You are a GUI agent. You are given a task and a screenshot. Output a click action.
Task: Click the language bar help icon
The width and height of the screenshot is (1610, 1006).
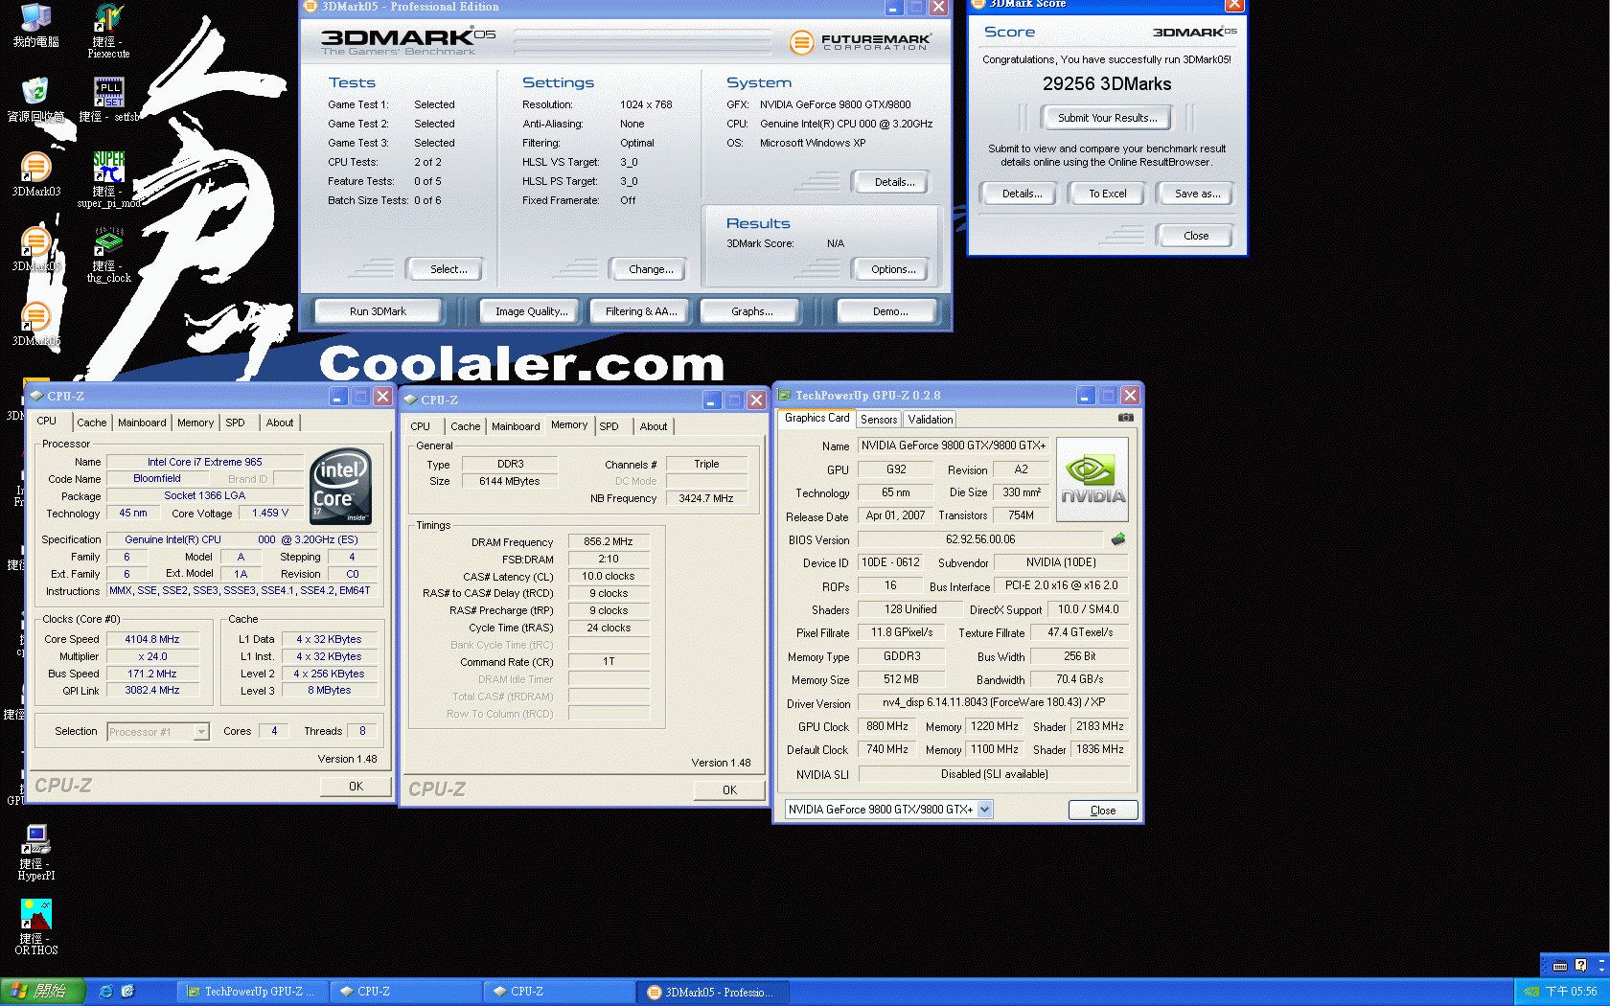tap(1581, 966)
